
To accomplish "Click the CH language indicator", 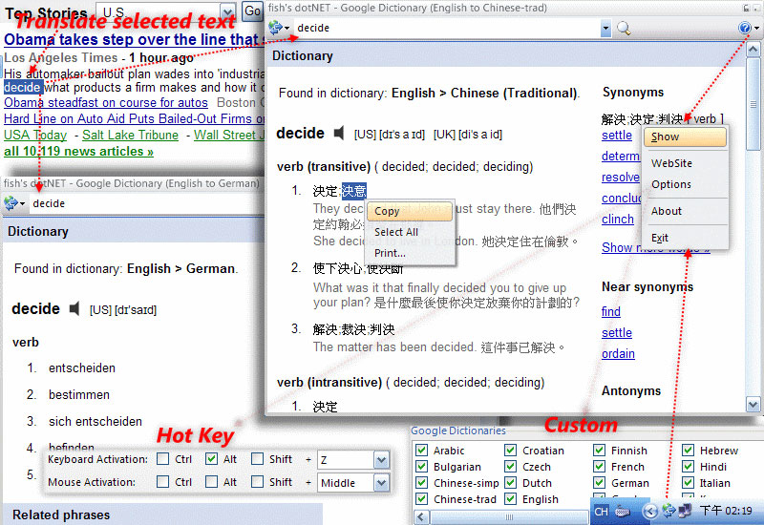I will [602, 512].
